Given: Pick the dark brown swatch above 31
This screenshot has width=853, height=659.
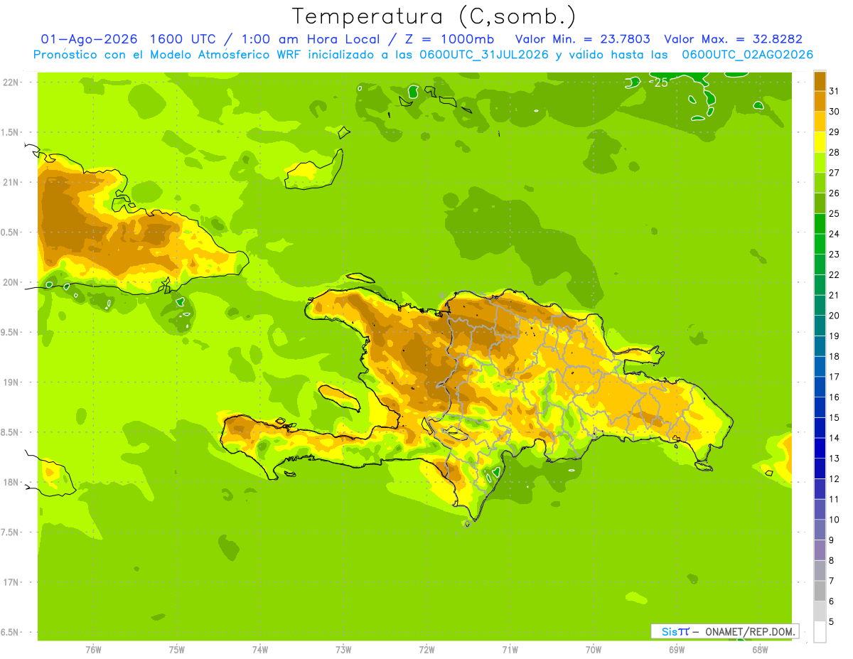Looking at the screenshot, I should click(x=820, y=80).
